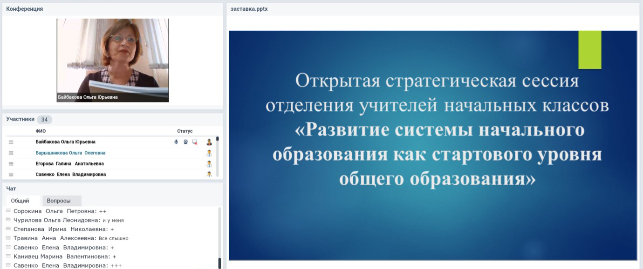The height and width of the screenshot is (269, 643).
Task: Click participants count badge 34
Action: tap(44, 120)
